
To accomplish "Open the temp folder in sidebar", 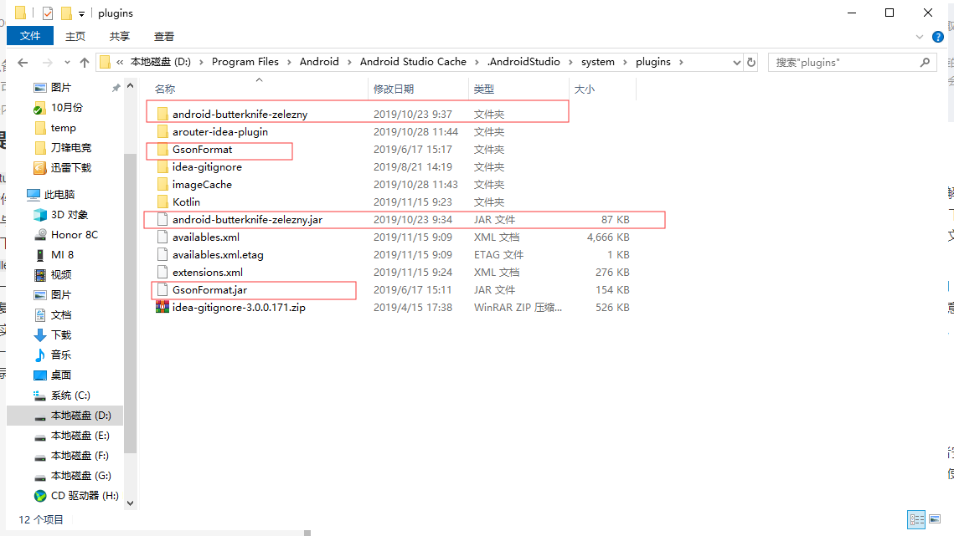I will pyautogui.click(x=64, y=128).
